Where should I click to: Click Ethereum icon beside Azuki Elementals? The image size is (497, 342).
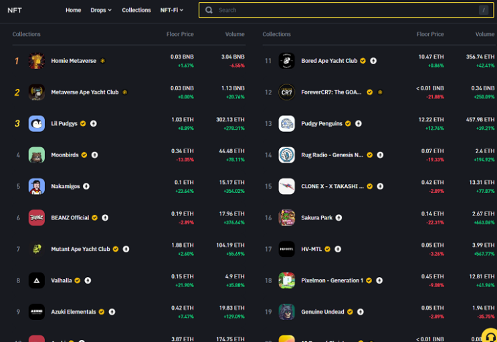pos(112,312)
